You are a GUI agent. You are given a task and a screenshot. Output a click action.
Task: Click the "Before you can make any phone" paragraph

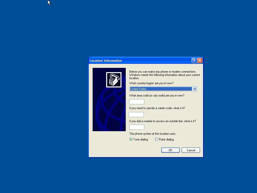coord(164,75)
